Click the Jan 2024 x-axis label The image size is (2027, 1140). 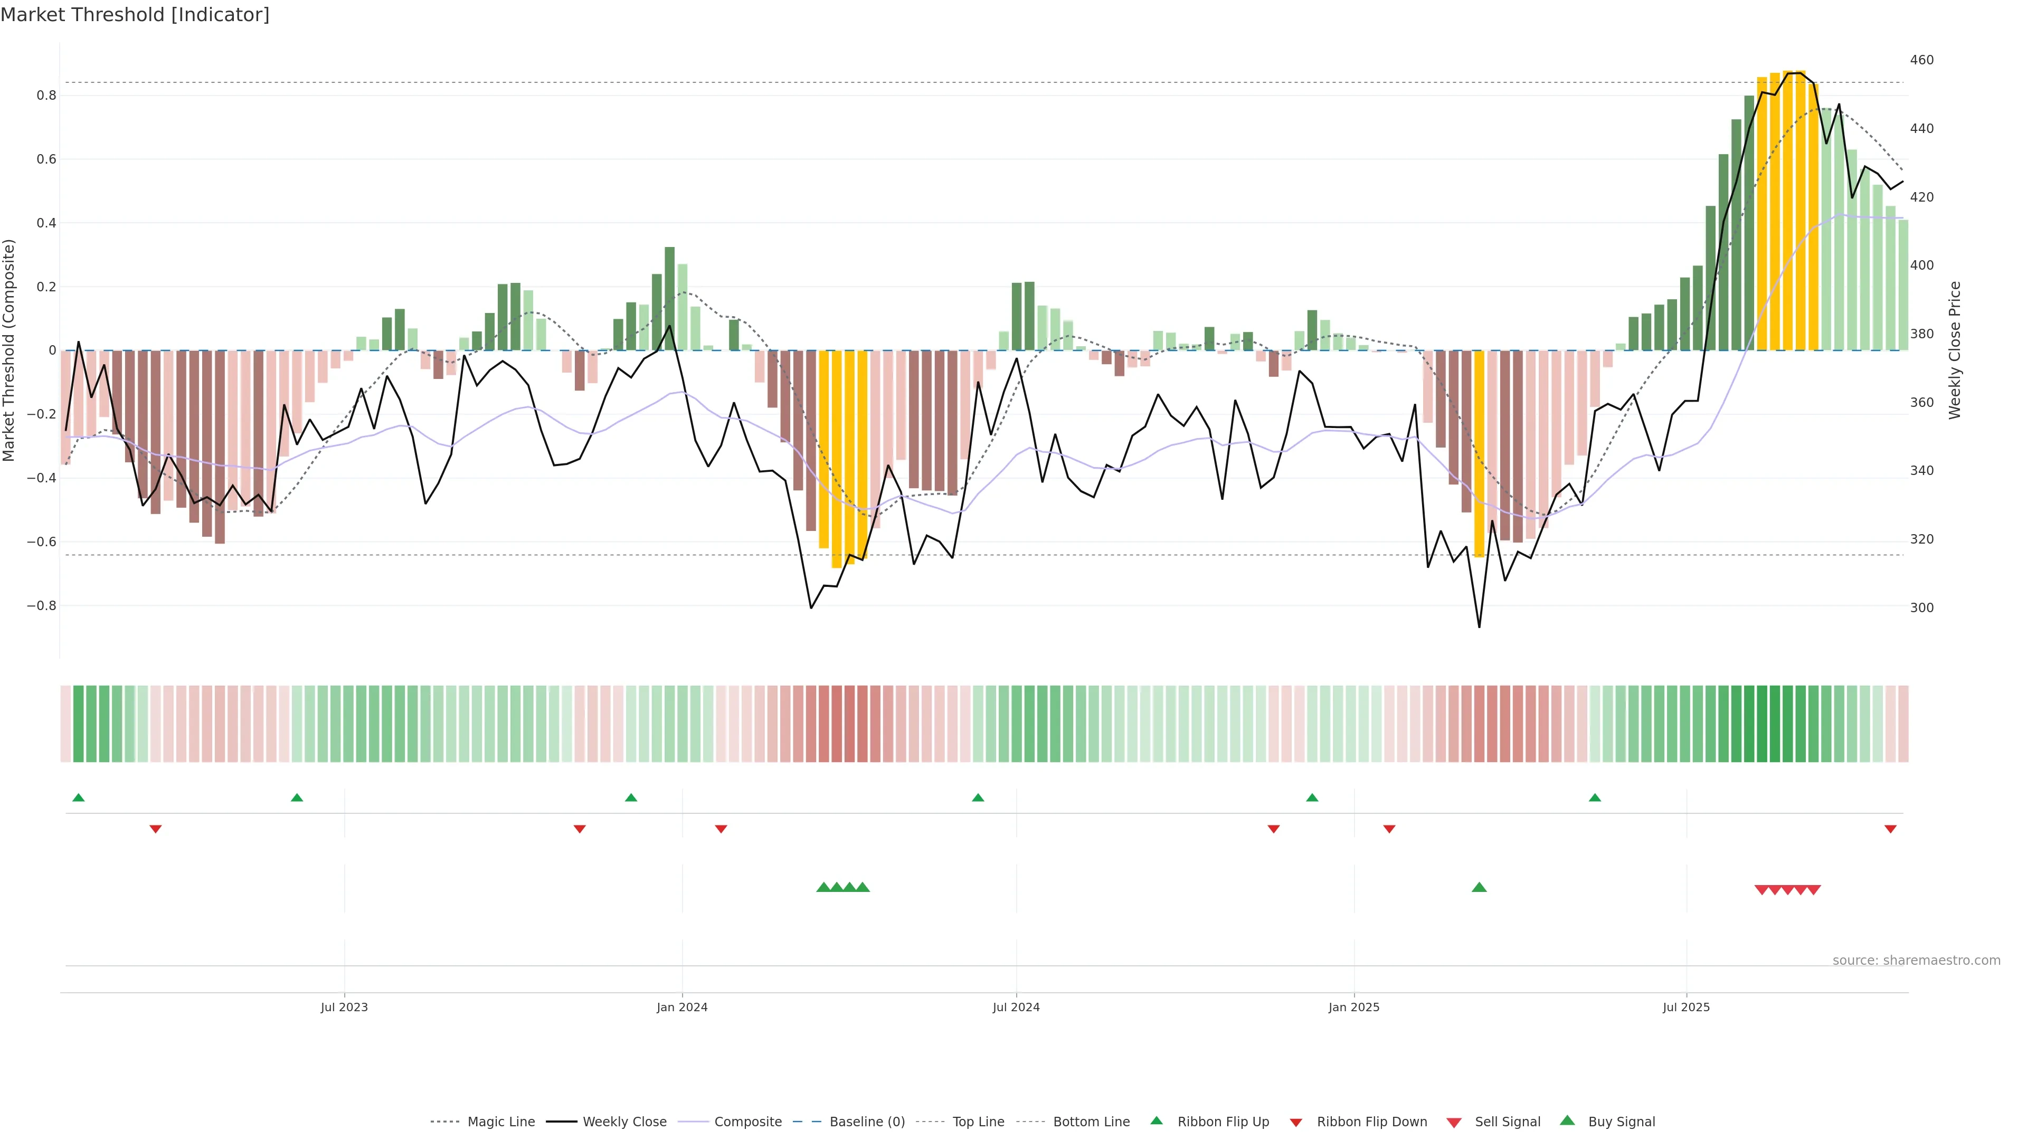(682, 1007)
